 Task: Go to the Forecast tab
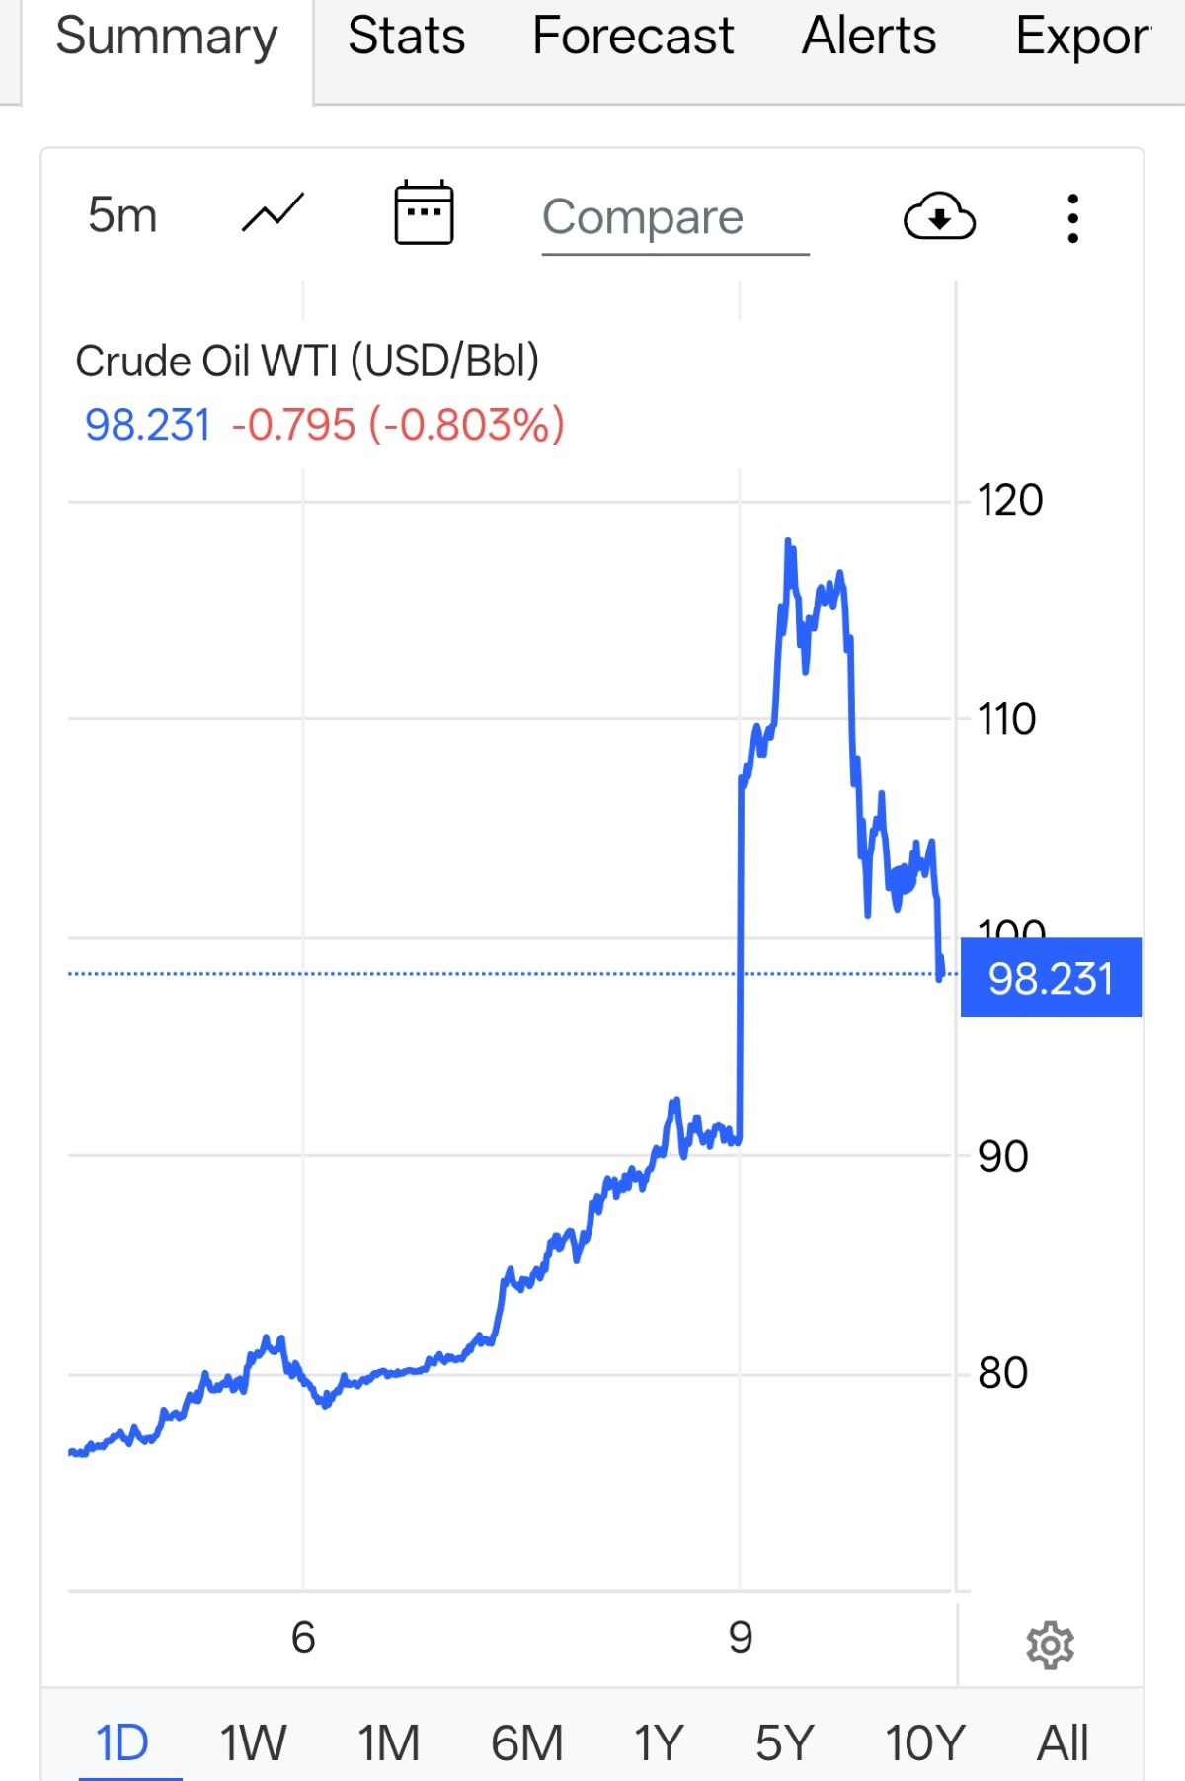pyautogui.click(x=633, y=38)
